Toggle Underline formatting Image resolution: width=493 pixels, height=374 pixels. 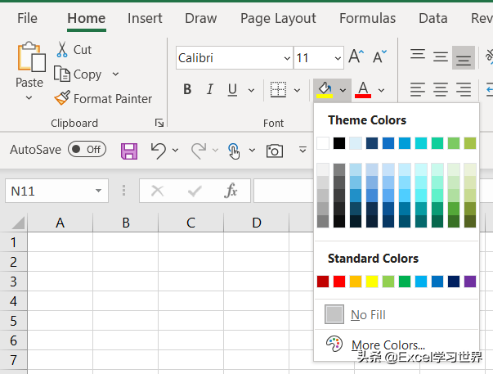(x=232, y=89)
